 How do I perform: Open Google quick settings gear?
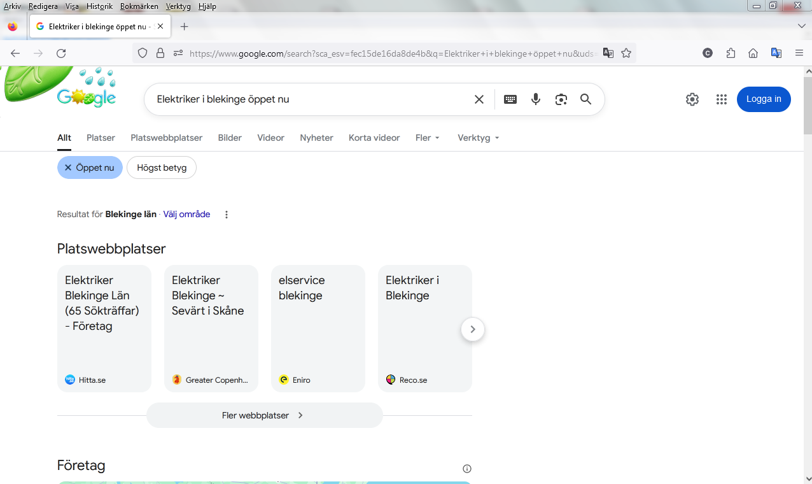(x=692, y=99)
